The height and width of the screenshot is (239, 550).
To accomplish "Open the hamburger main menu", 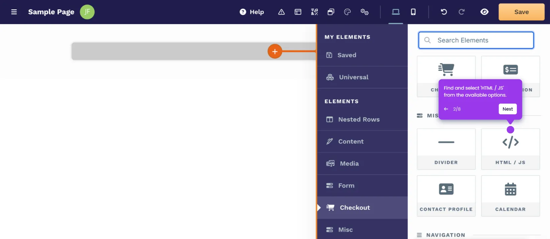I will tap(14, 12).
